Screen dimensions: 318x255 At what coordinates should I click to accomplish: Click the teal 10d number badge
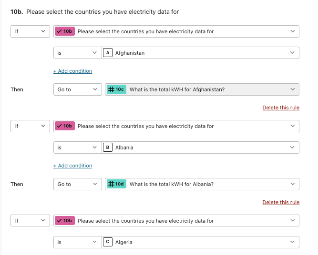[116, 184]
